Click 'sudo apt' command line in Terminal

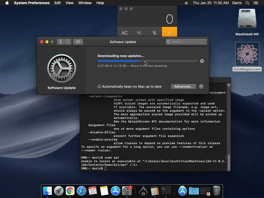point(112,158)
